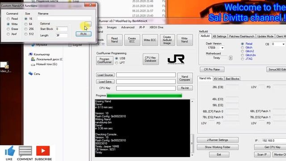Click the Create XeBuild Image button
The image size is (286, 161).
[167, 40]
